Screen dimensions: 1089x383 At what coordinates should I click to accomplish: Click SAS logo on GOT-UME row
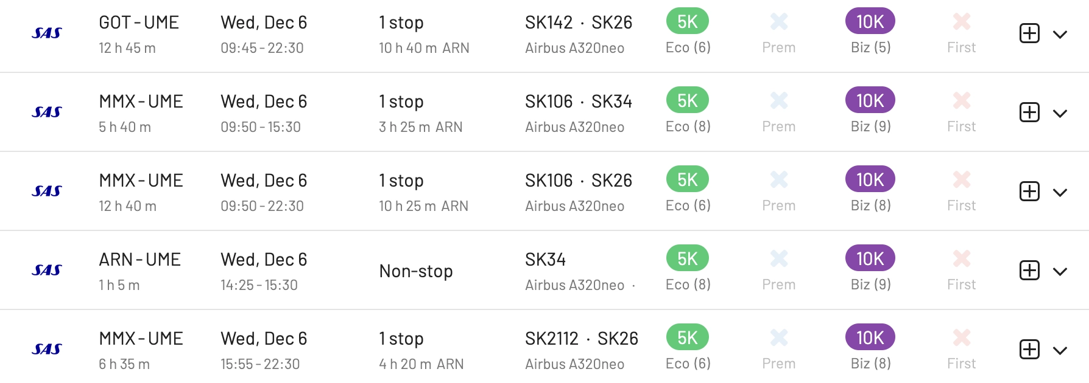[47, 33]
